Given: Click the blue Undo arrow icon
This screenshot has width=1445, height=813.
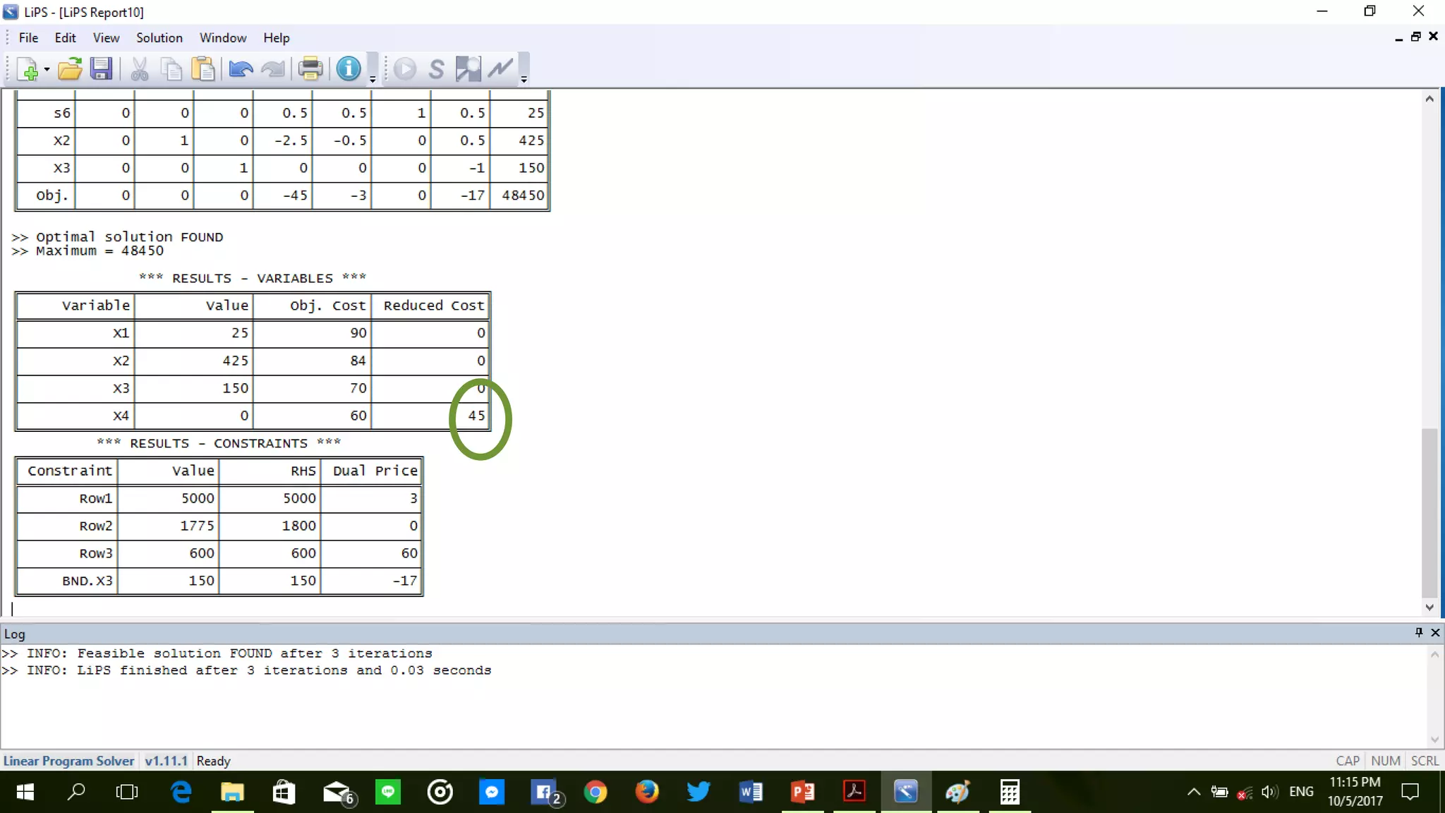Looking at the screenshot, I should tap(241, 69).
